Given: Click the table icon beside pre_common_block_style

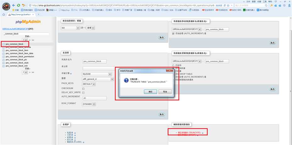Looking at the screenshot, I should 3,63.
